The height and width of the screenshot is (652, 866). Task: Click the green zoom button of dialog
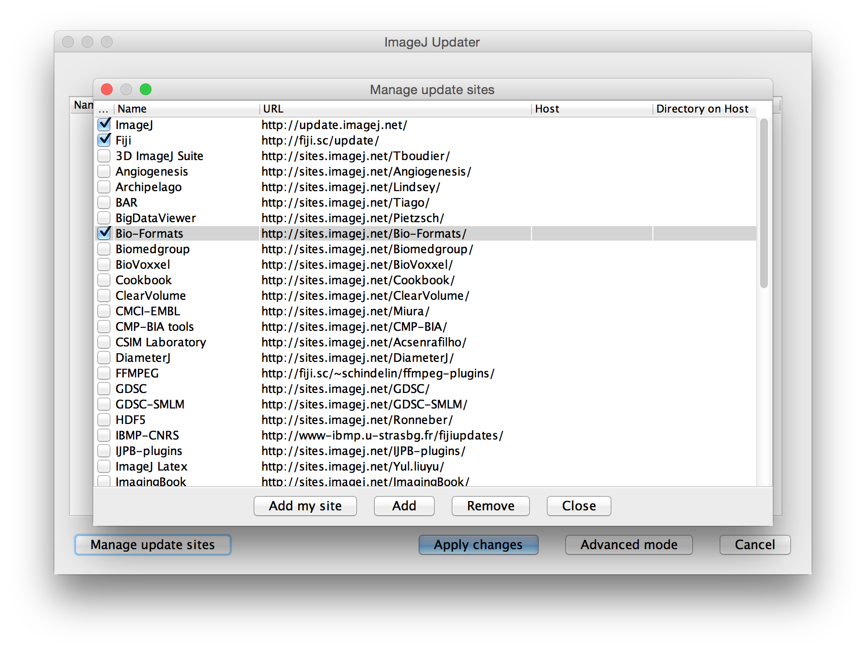[146, 89]
